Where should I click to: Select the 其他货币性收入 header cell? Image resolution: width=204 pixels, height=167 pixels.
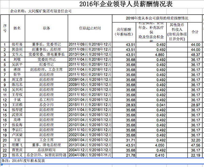point(177,32)
